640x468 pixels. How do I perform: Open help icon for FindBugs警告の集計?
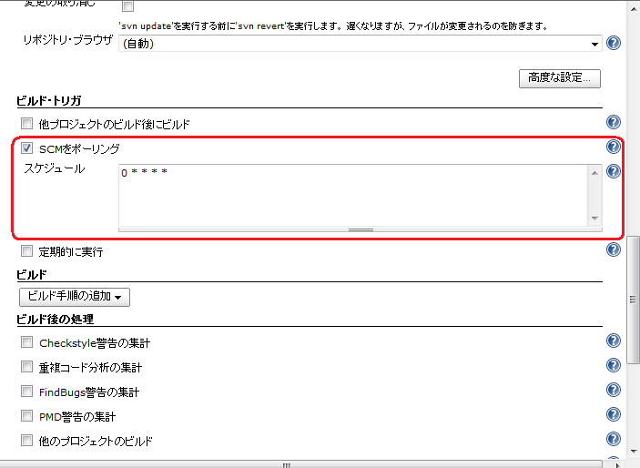pyautogui.click(x=614, y=390)
